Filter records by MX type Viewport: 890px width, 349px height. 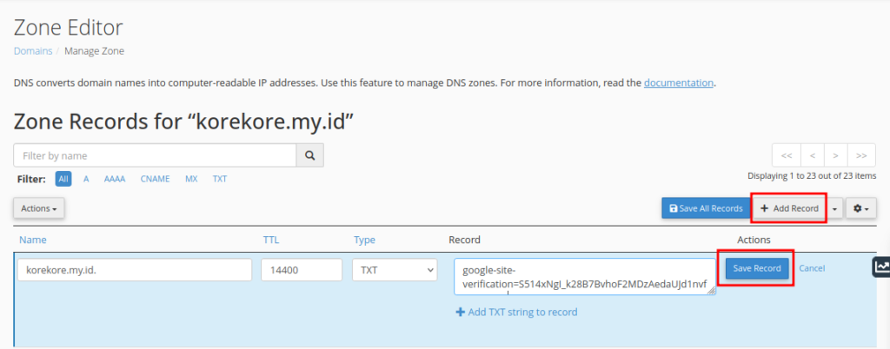point(191,179)
